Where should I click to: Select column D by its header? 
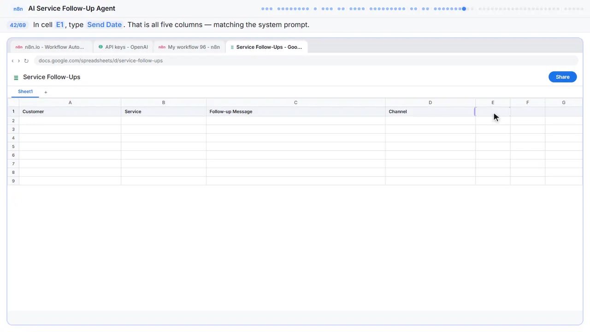click(431, 102)
